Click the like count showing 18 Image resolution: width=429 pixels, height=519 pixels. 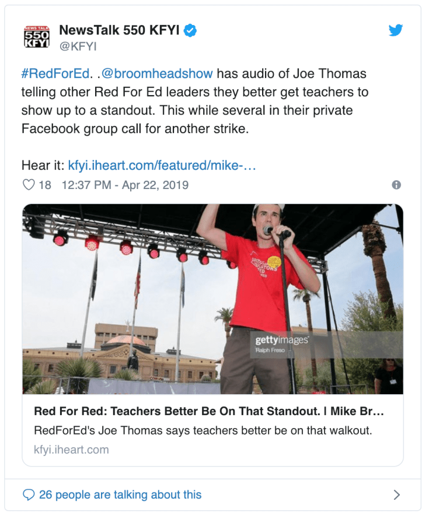coord(46,184)
